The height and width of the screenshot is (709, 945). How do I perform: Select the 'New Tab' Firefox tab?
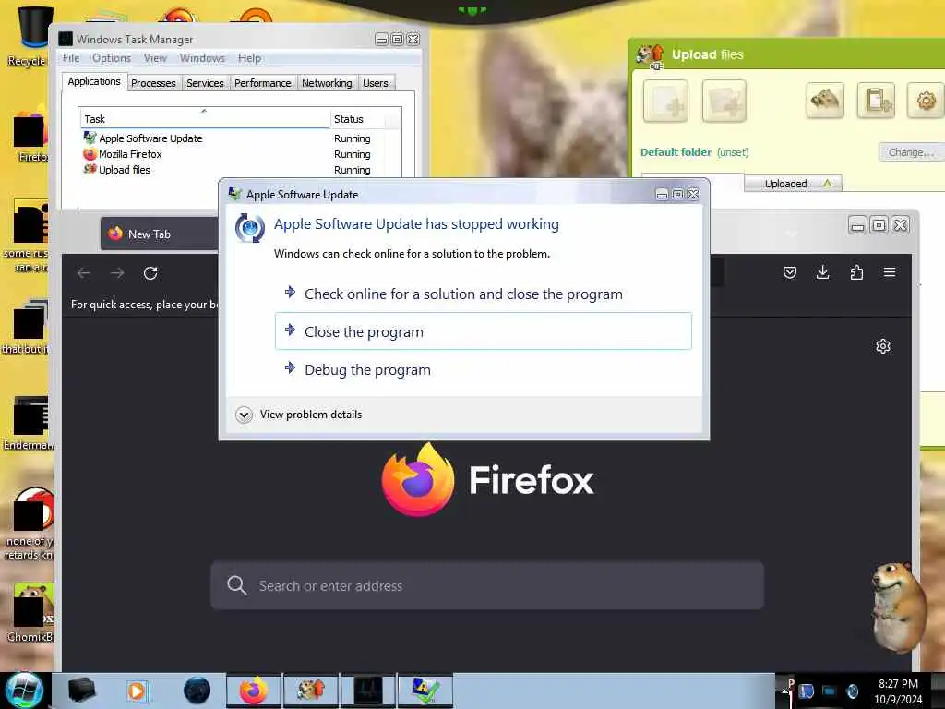pyautogui.click(x=160, y=234)
